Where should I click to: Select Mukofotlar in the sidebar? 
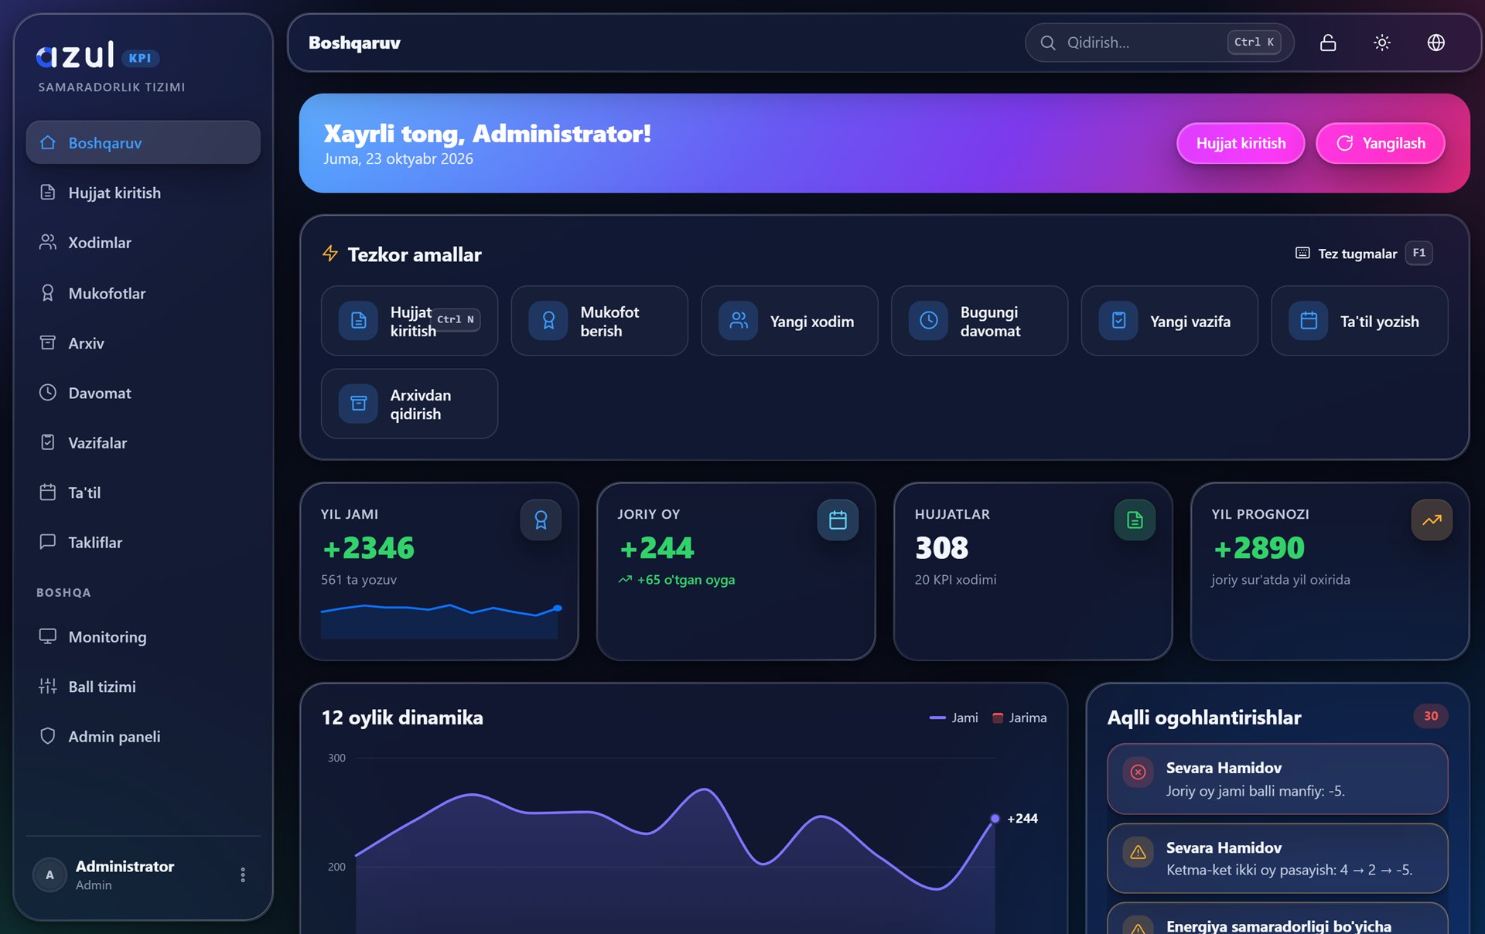click(143, 293)
